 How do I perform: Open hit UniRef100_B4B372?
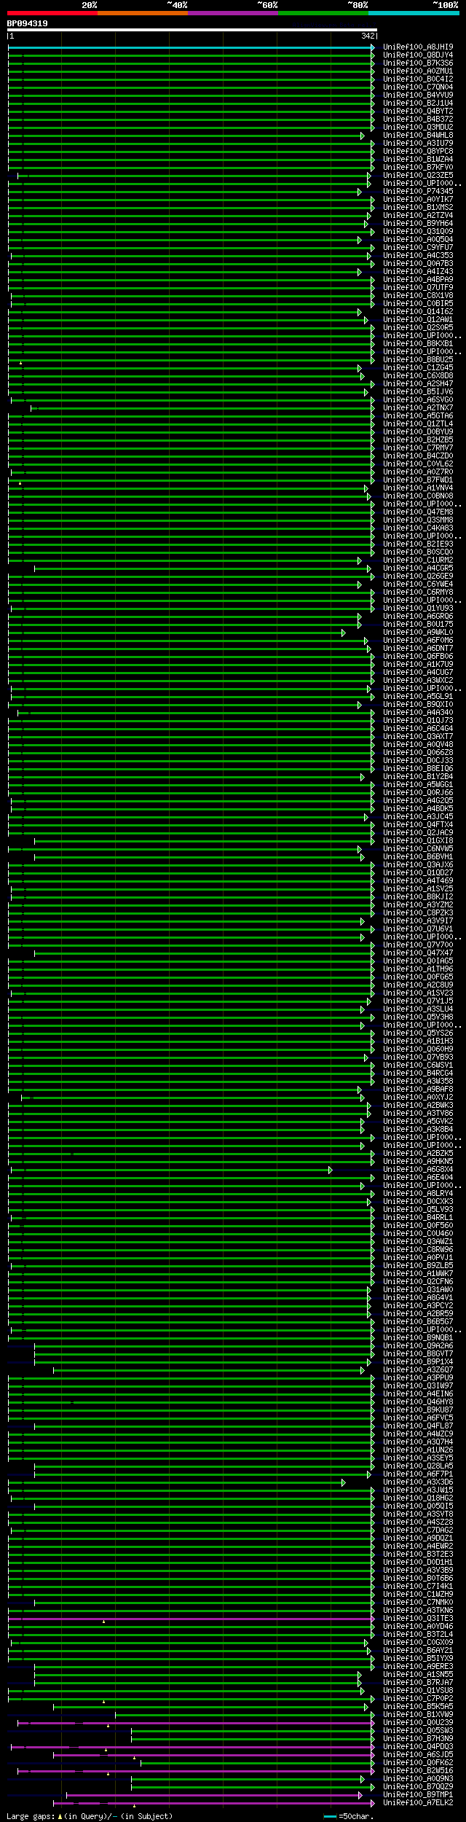[418, 120]
